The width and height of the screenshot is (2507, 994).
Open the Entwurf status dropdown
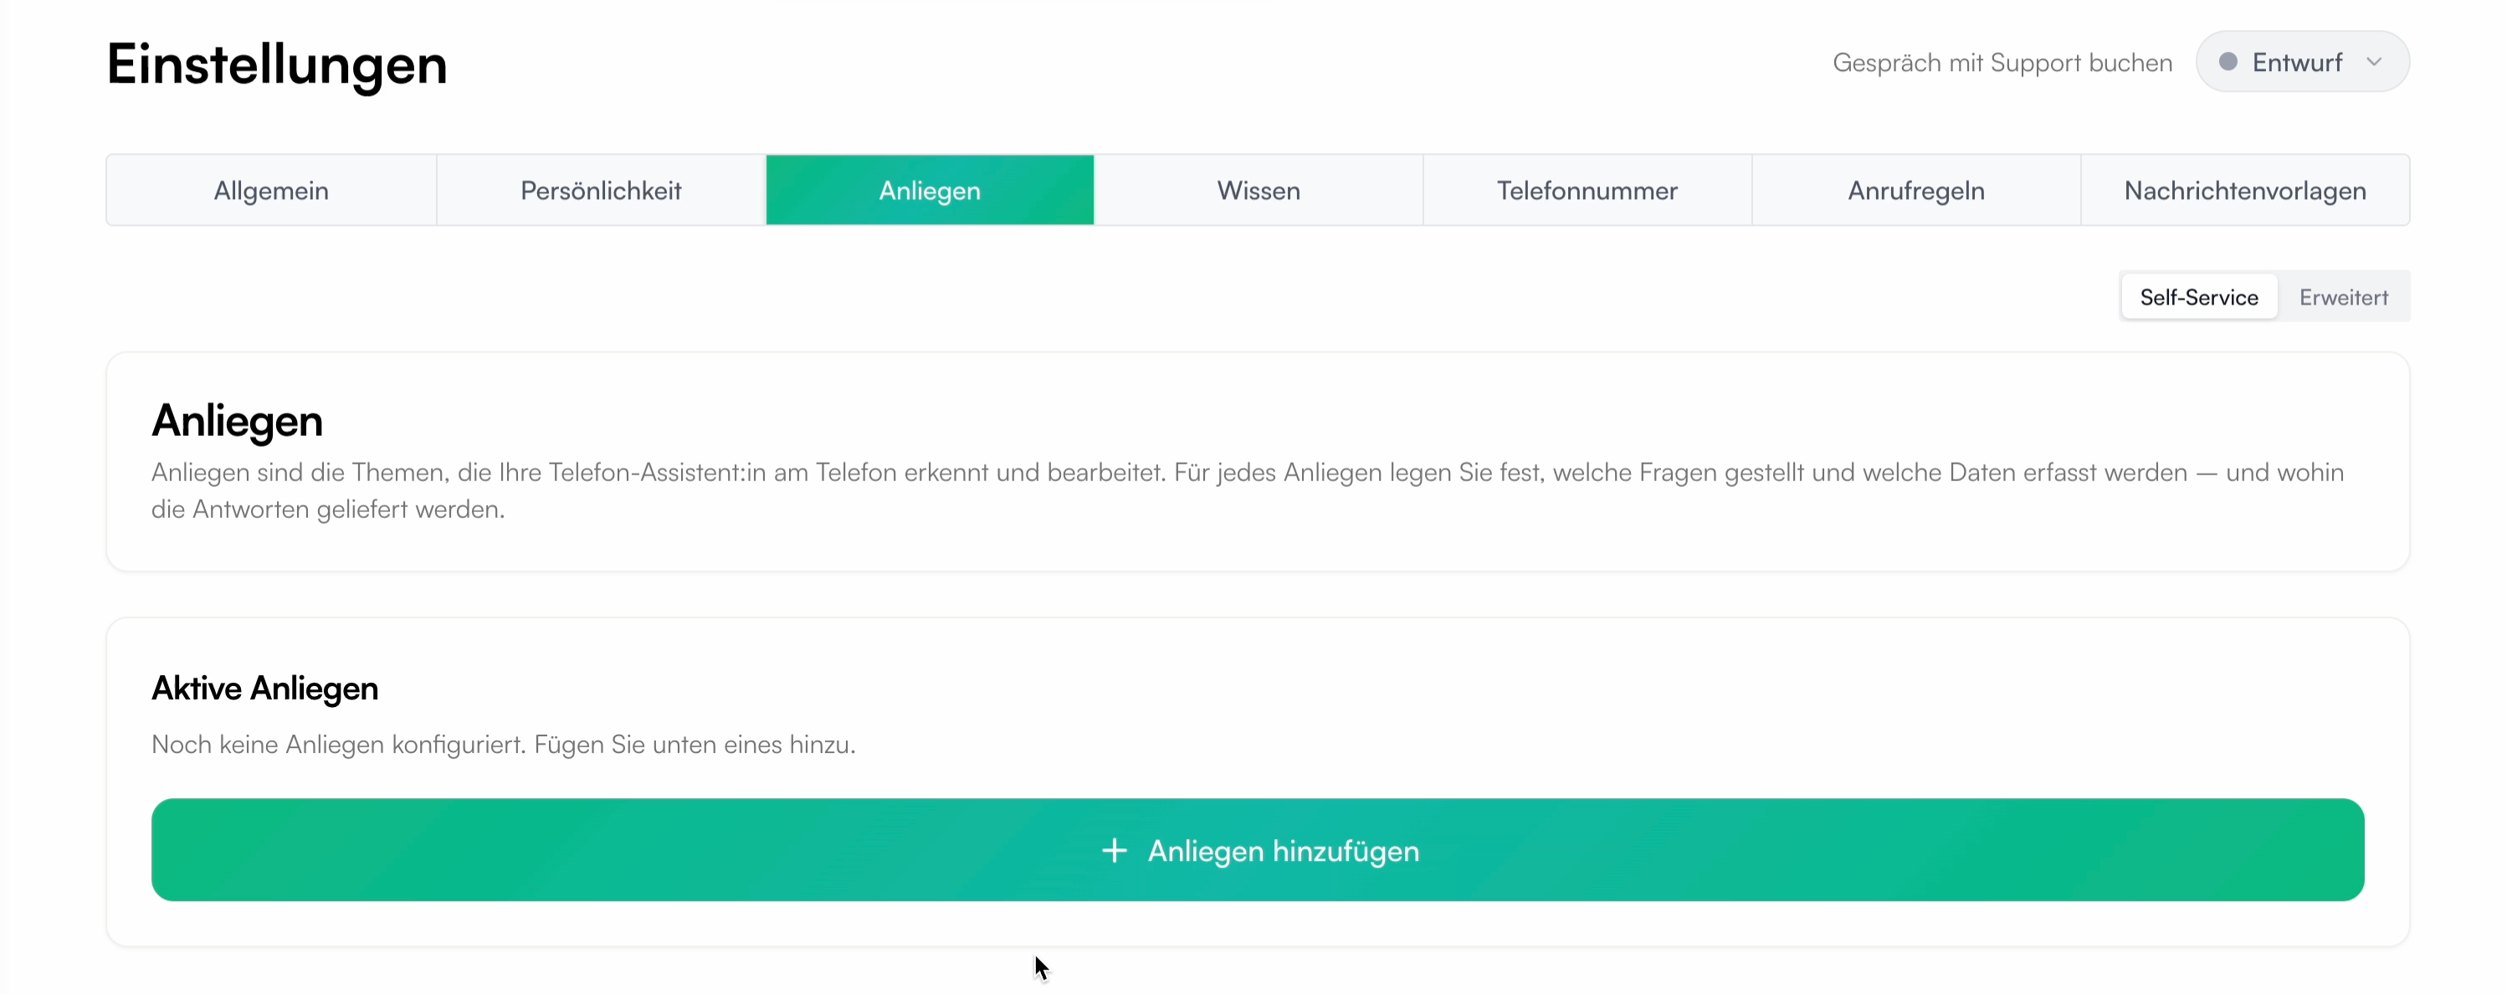coord(2302,62)
